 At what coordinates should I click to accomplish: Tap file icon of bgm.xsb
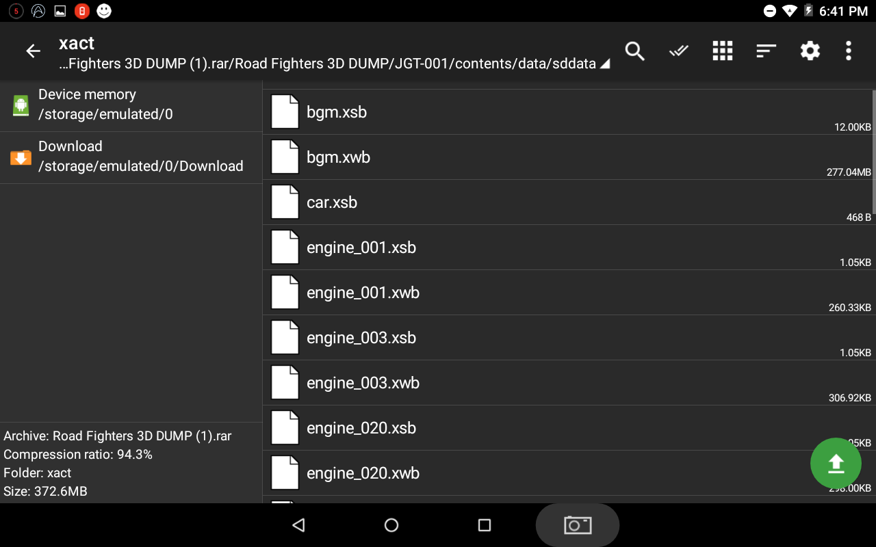pos(285,112)
